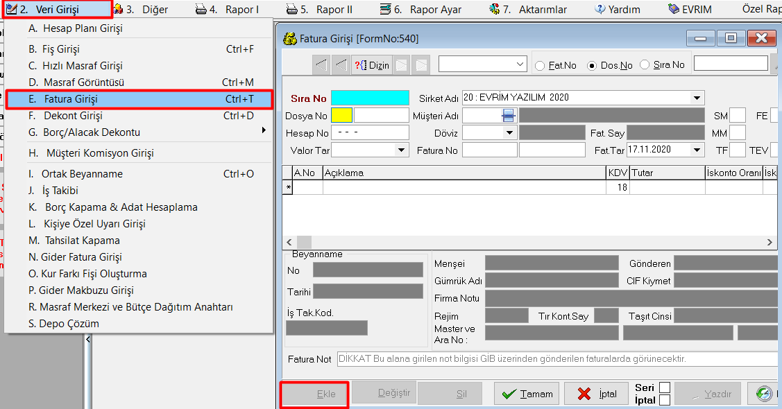Image resolution: width=782 pixels, height=409 pixels.
Task: Click the globe refresh icon beside Yazdır
Action: (x=763, y=394)
